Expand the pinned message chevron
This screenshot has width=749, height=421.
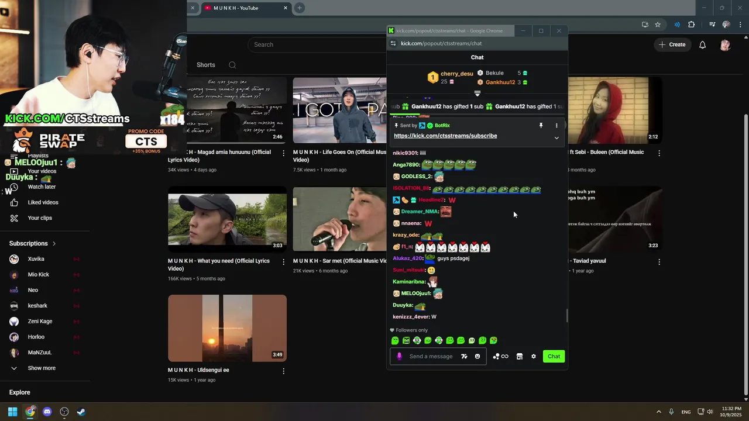tap(556, 138)
